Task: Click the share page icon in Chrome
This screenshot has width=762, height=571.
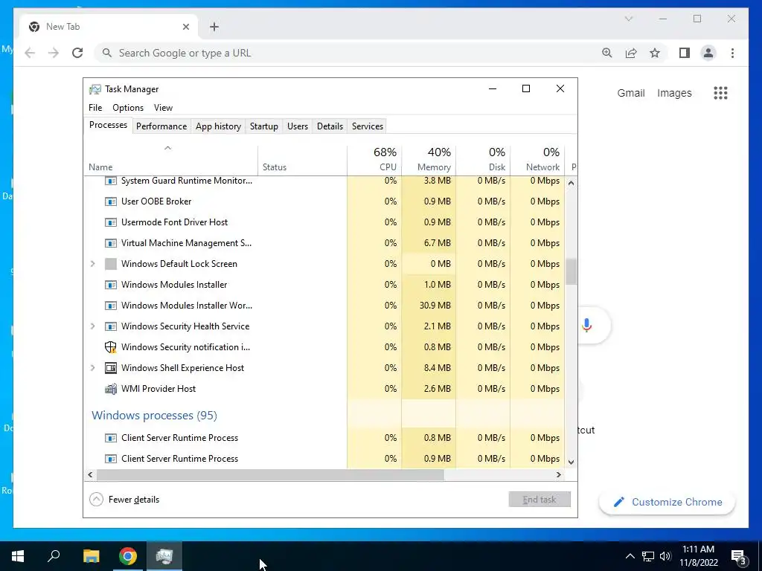Action: coord(631,53)
